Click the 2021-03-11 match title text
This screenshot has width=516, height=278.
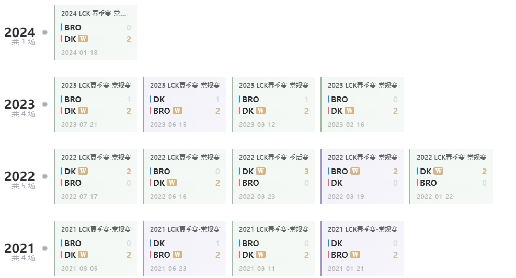pos(273,229)
